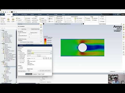This screenshot has height=93, width=125.
Task: Toggle Boundary Values checkbox
Action: pos(19,54)
